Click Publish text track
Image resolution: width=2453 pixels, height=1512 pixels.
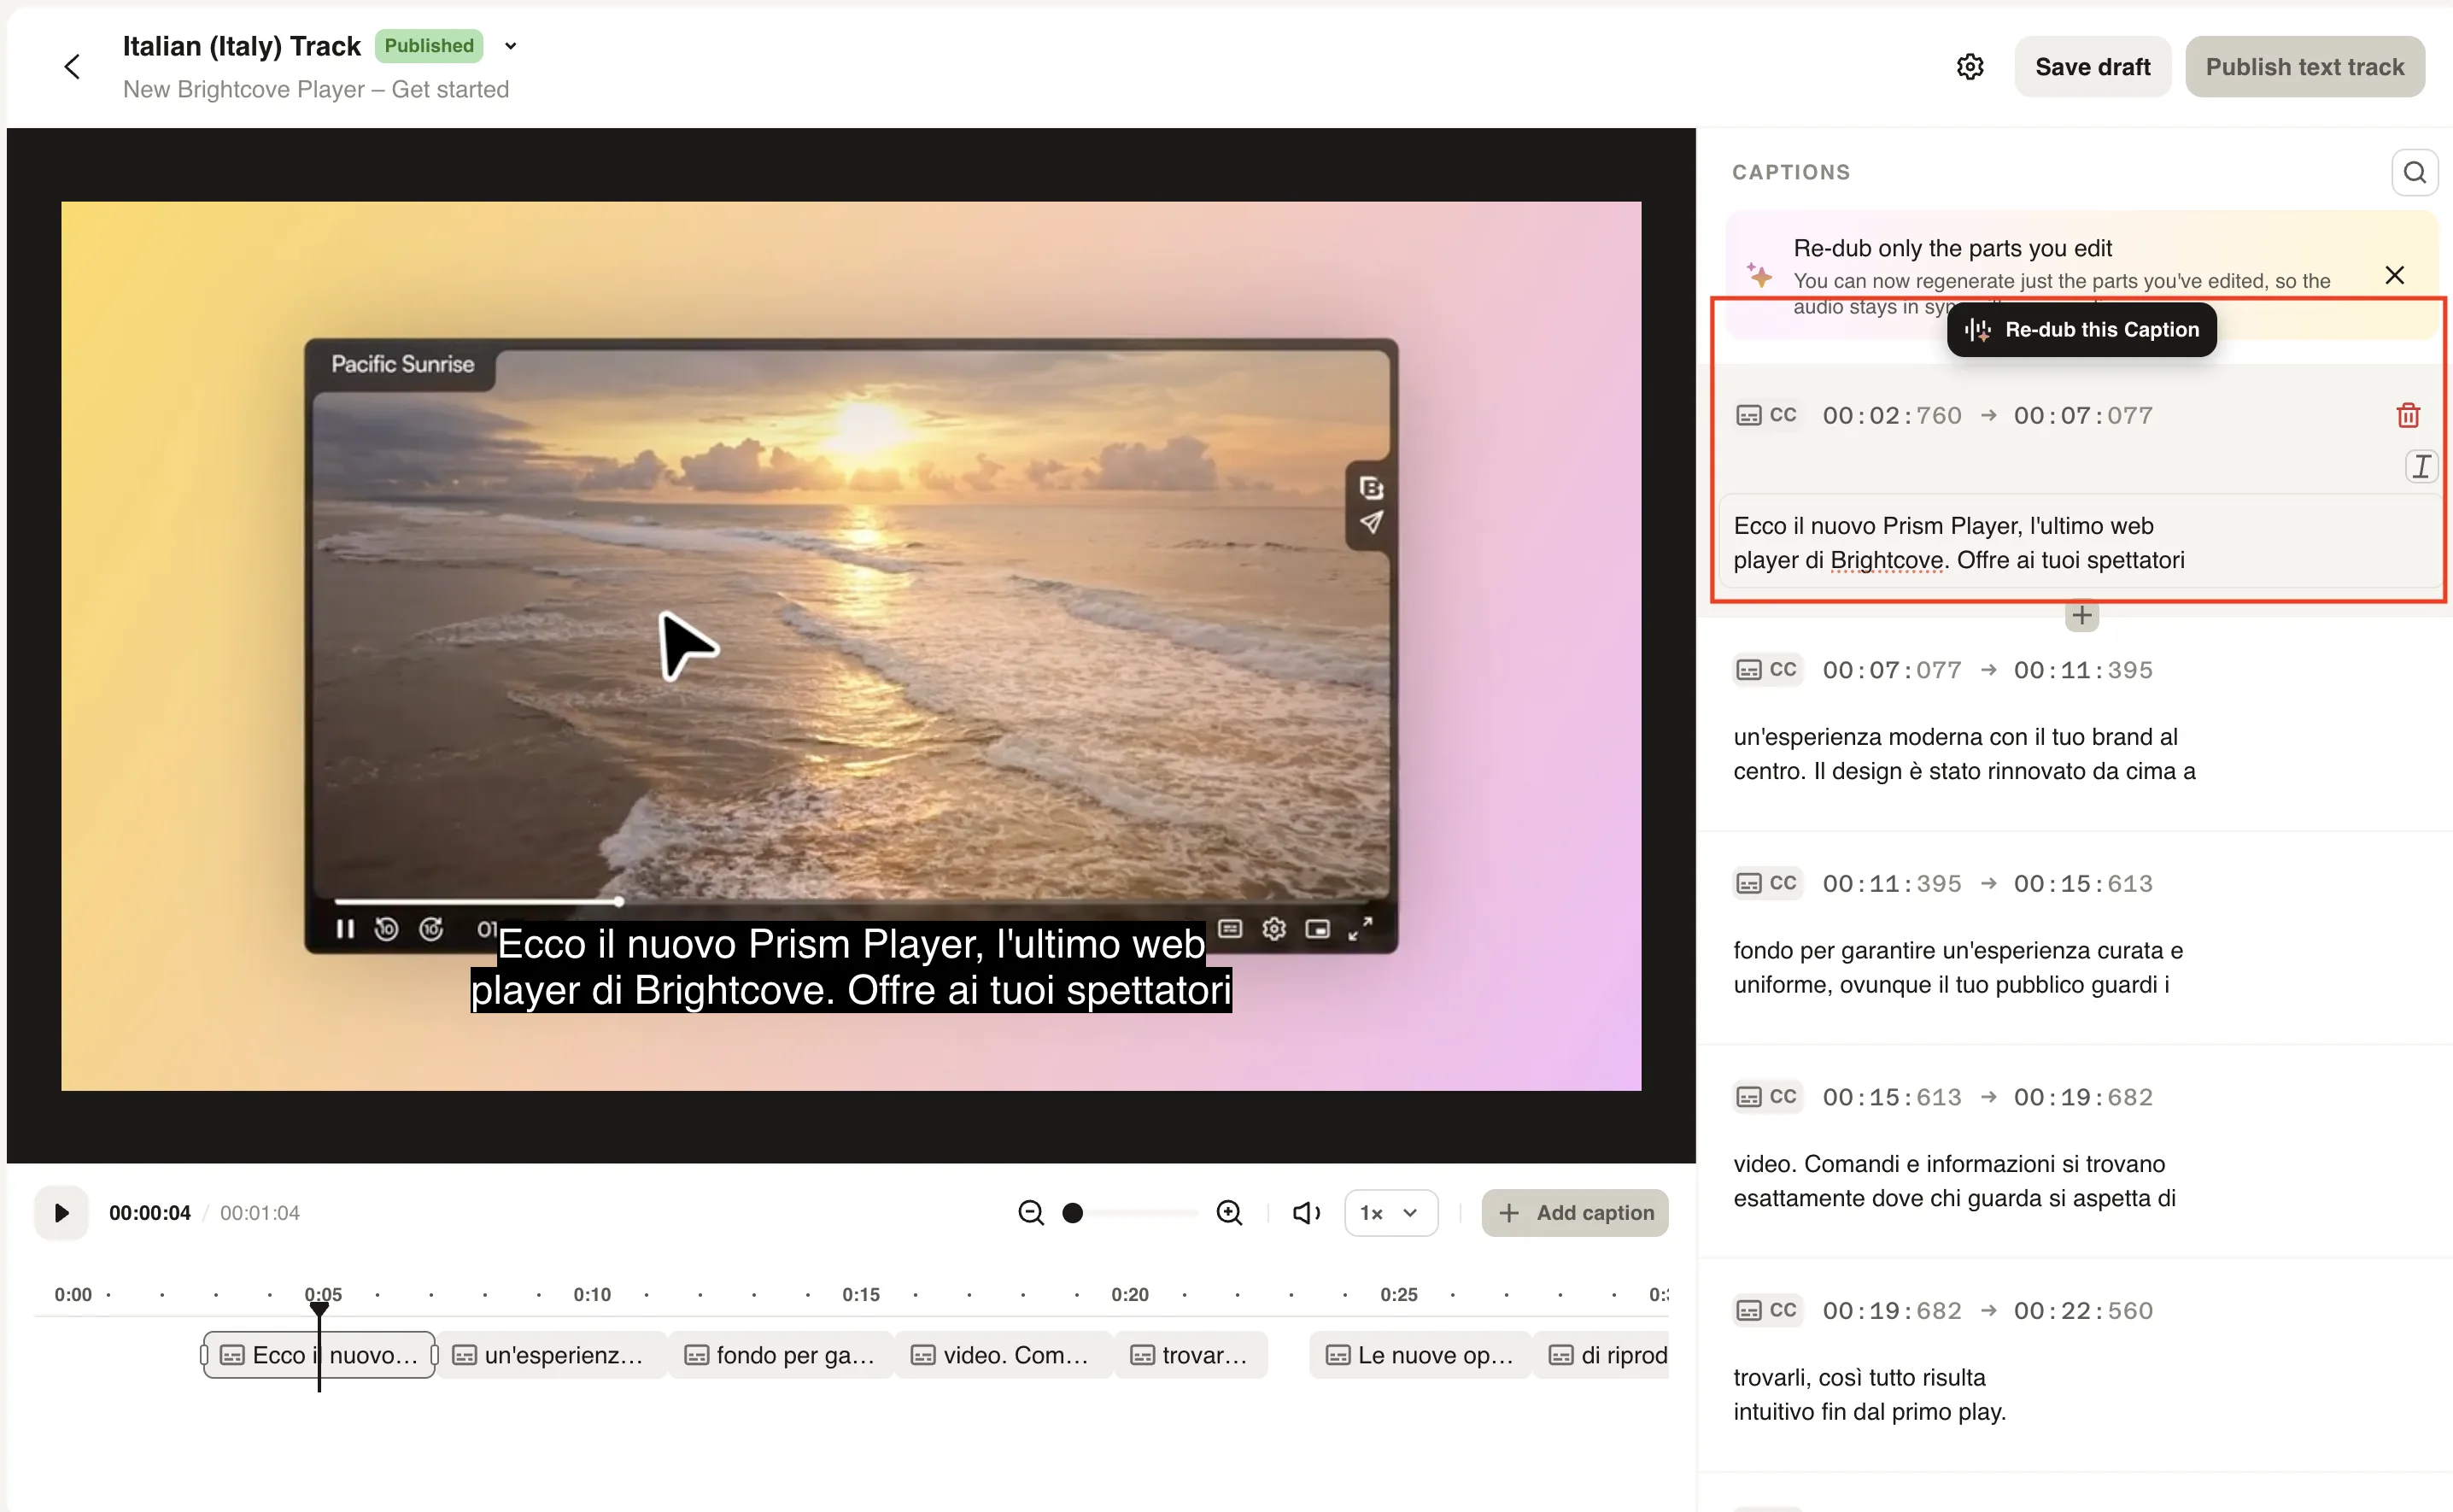[2304, 67]
